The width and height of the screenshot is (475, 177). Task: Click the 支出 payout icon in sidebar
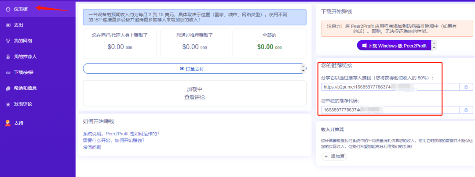[x=8, y=25]
